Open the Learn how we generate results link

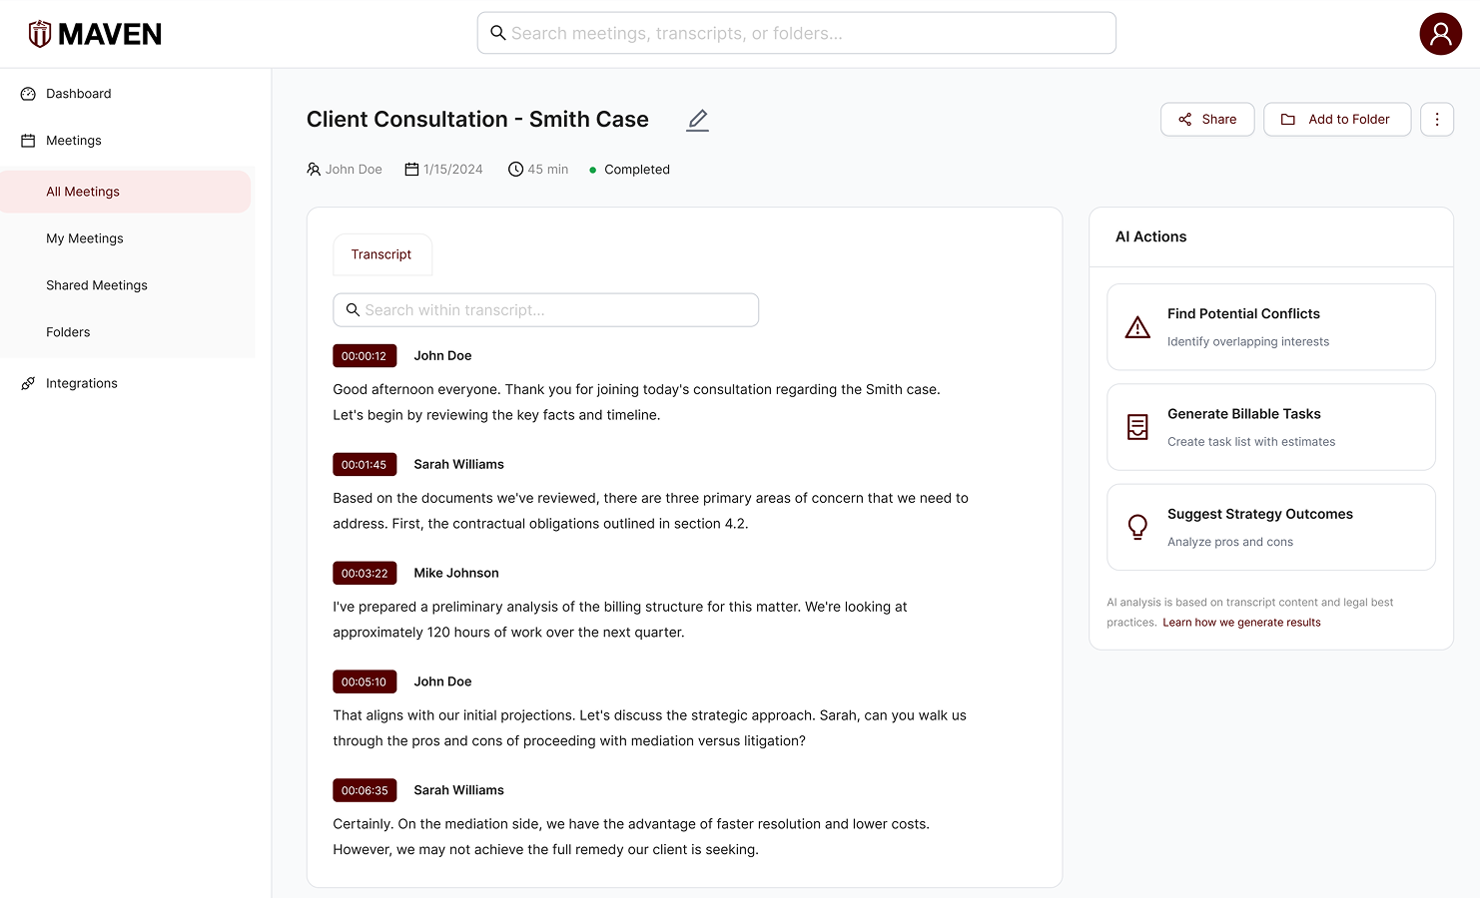pos(1241,622)
